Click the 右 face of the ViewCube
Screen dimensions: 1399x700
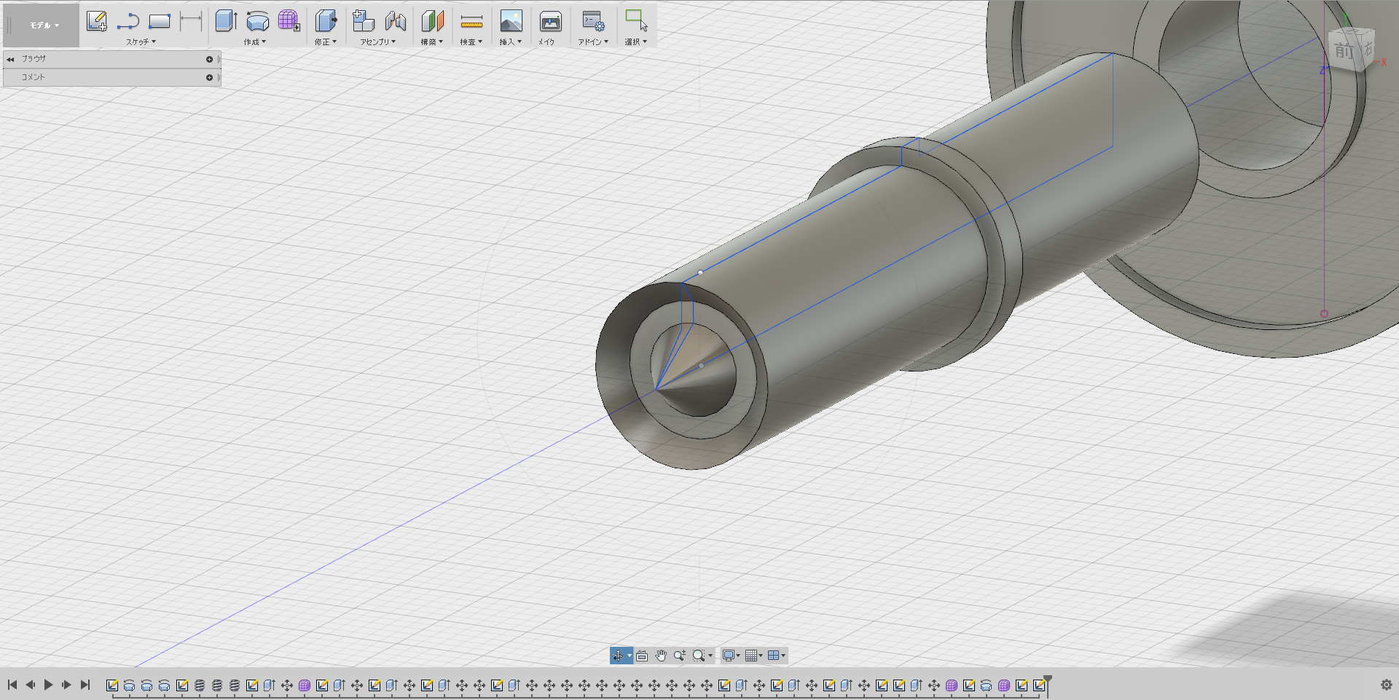(x=1368, y=49)
